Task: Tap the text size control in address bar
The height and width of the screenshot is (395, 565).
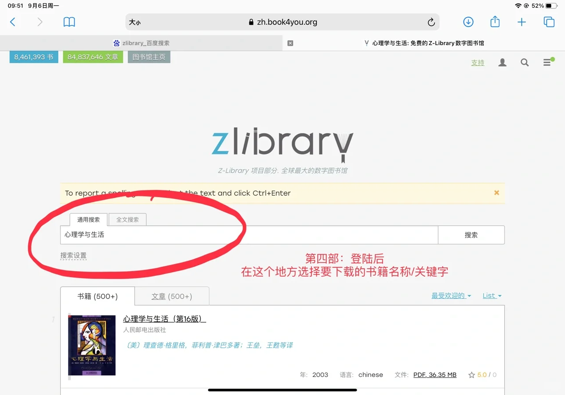Action: pyautogui.click(x=135, y=22)
